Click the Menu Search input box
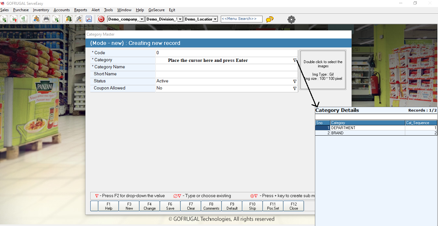The width and height of the screenshot is (438, 226). click(x=242, y=19)
